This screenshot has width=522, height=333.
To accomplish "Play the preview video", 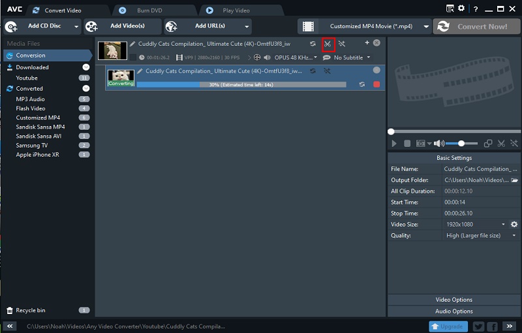I will (x=394, y=144).
